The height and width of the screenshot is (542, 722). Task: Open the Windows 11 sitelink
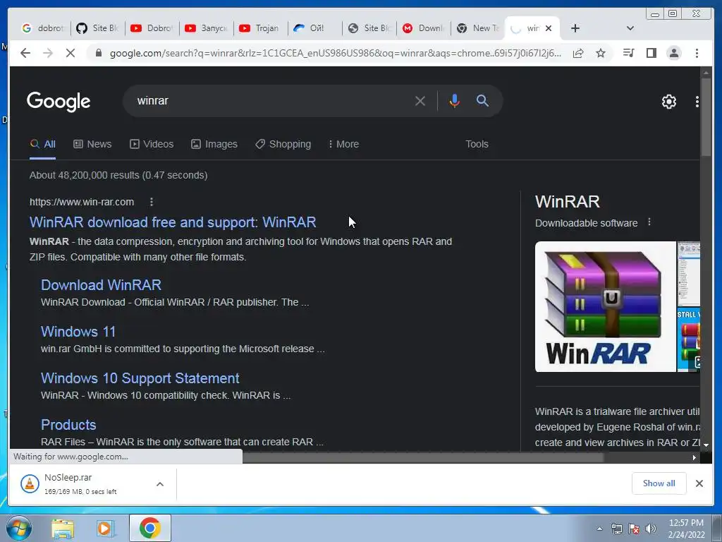78,332
